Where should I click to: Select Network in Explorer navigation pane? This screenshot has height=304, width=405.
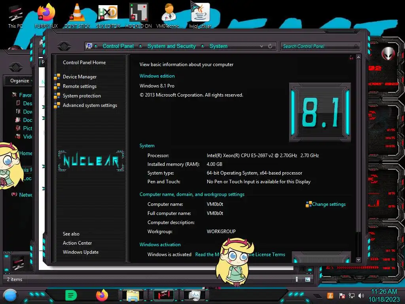pos(25,195)
